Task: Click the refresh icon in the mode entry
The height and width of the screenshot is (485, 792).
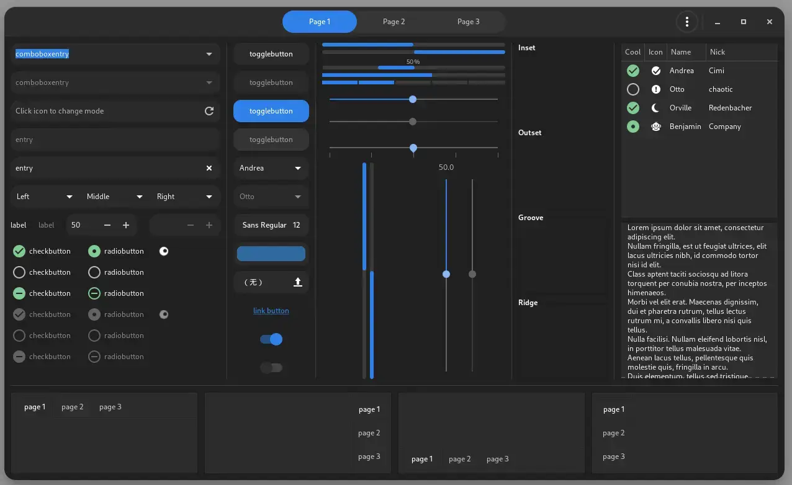Action: tap(210, 111)
